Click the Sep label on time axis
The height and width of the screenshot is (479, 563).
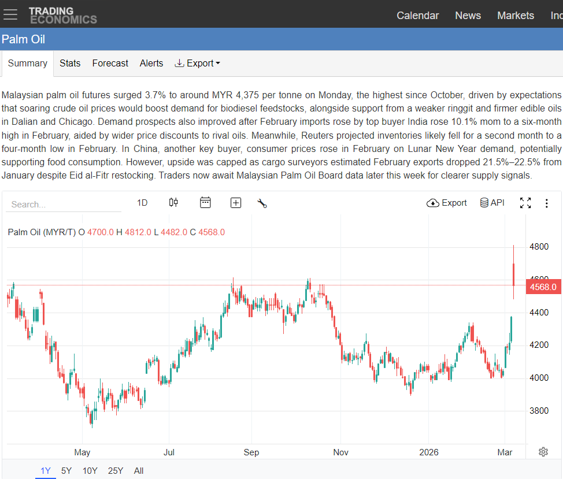click(x=251, y=452)
